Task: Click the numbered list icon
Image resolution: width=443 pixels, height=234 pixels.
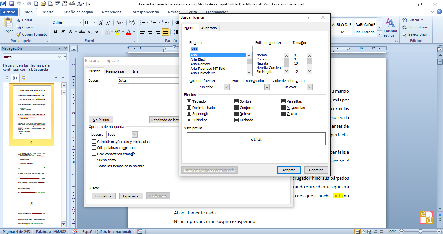Action: (x=154, y=23)
